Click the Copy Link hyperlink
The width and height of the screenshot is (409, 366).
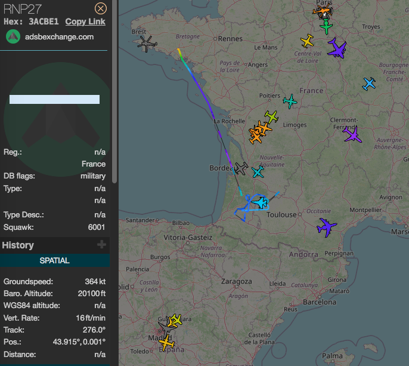coord(85,21)
